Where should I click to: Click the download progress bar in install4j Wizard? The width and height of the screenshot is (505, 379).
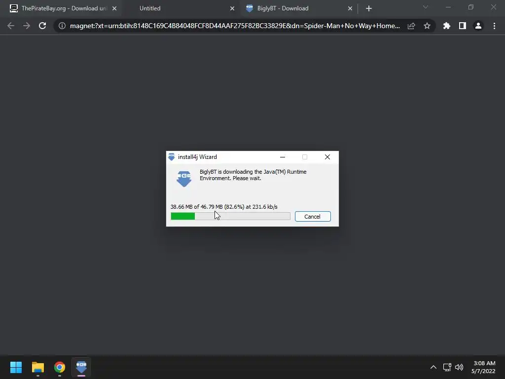pos(230,216)
